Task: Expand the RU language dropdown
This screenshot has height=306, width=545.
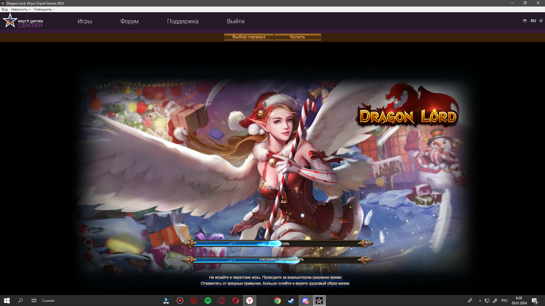Action: (x=541, y=21)
